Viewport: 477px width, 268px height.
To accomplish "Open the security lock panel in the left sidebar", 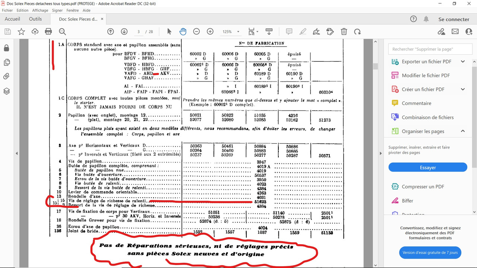I will tap(6, 48).
